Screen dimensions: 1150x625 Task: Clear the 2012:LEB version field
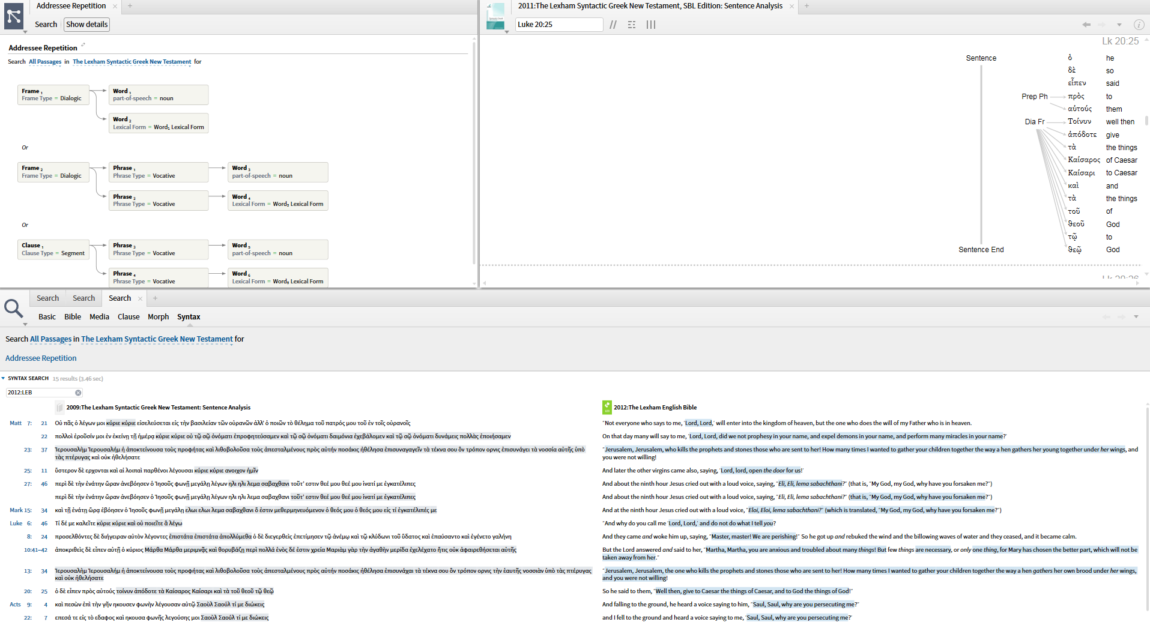pyautogui.click(x=78, y=393)
